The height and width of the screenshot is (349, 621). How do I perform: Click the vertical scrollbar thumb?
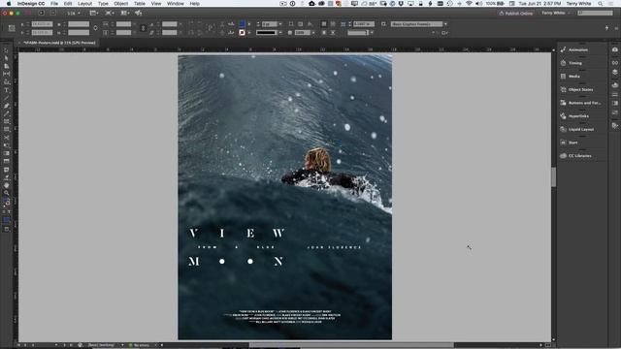[553, 176]
